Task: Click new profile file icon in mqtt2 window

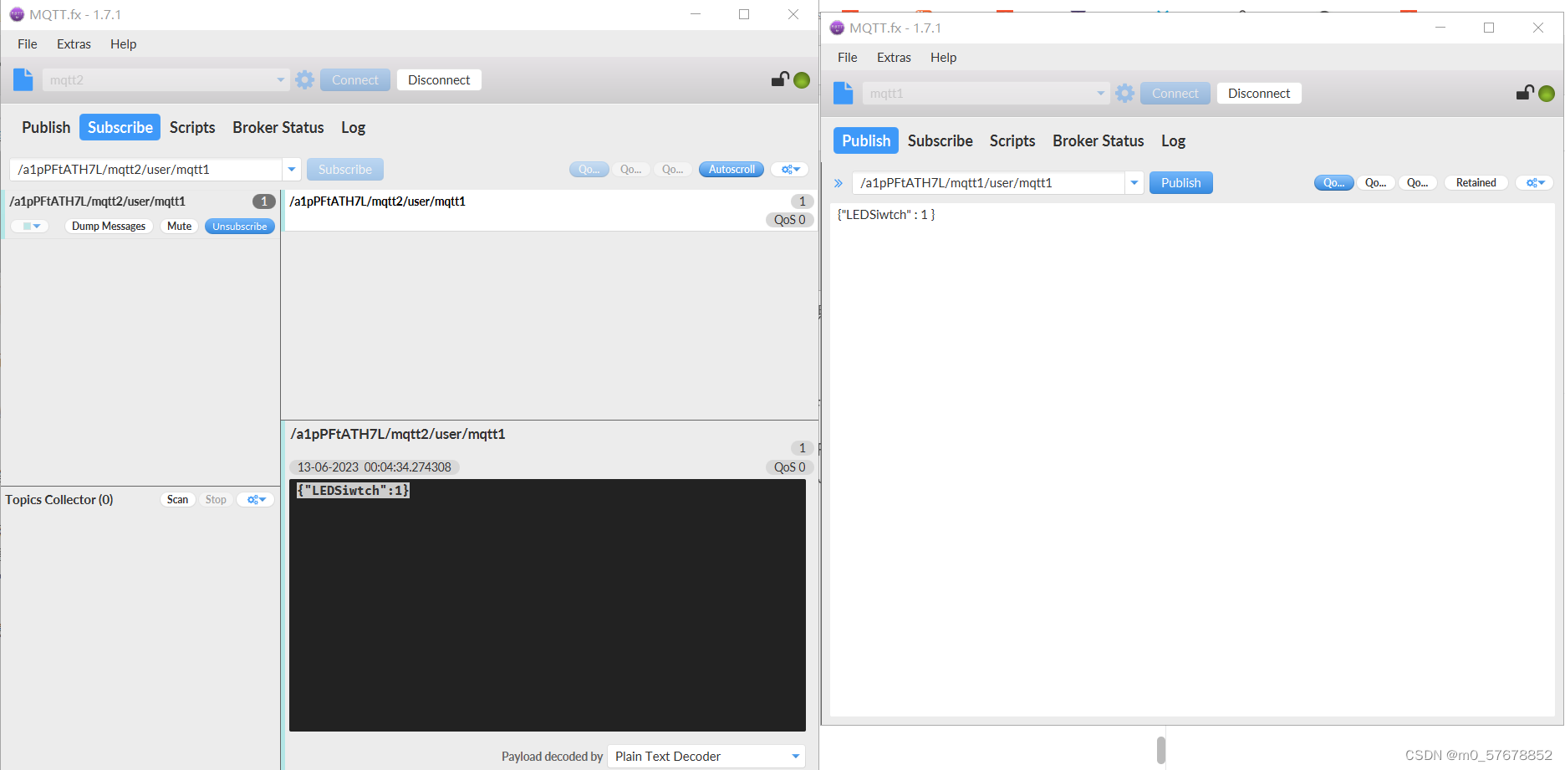Action: tap(23, 80)
